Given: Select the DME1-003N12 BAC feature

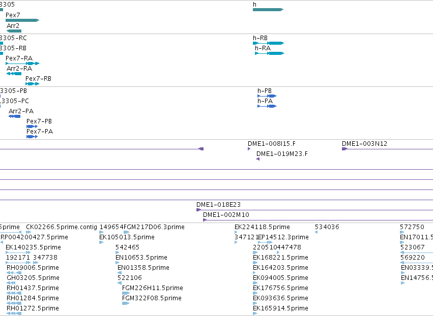Looking at the screenshot, I should click(x=387, y=149).
